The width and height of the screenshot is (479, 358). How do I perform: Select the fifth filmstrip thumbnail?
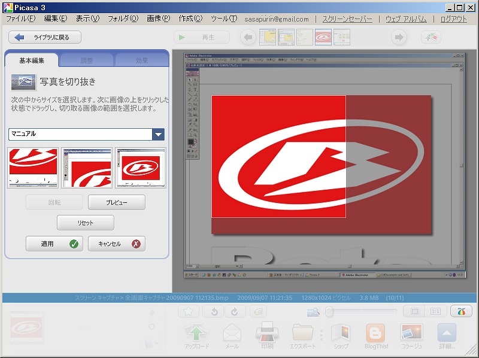coord(342,37)
